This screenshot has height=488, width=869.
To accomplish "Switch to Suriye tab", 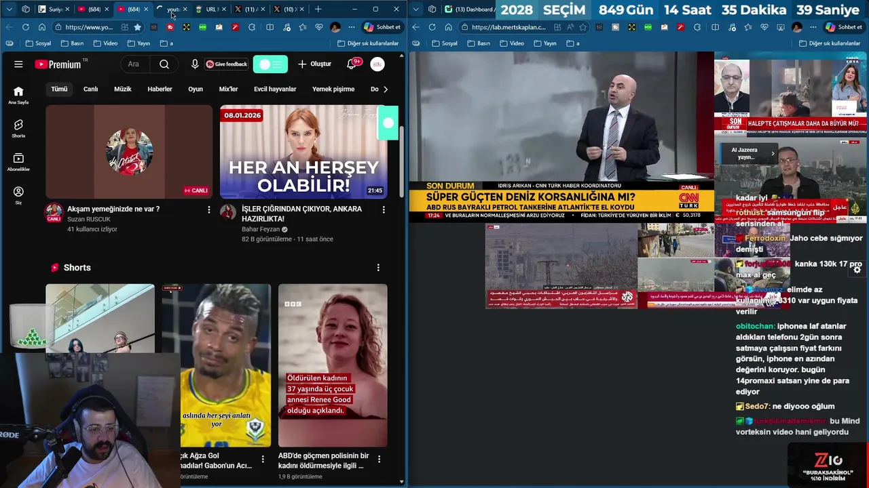I will click(52, 9).
